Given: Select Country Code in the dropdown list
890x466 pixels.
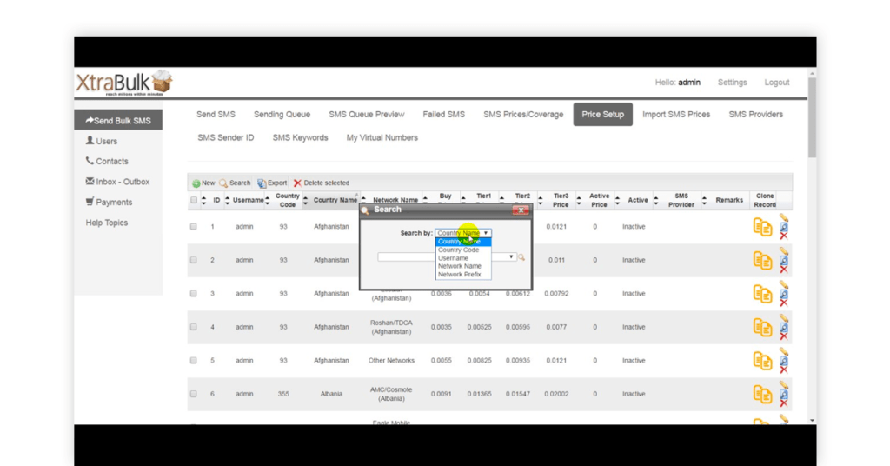Looking at the screenshot, I should coord(458,250).
